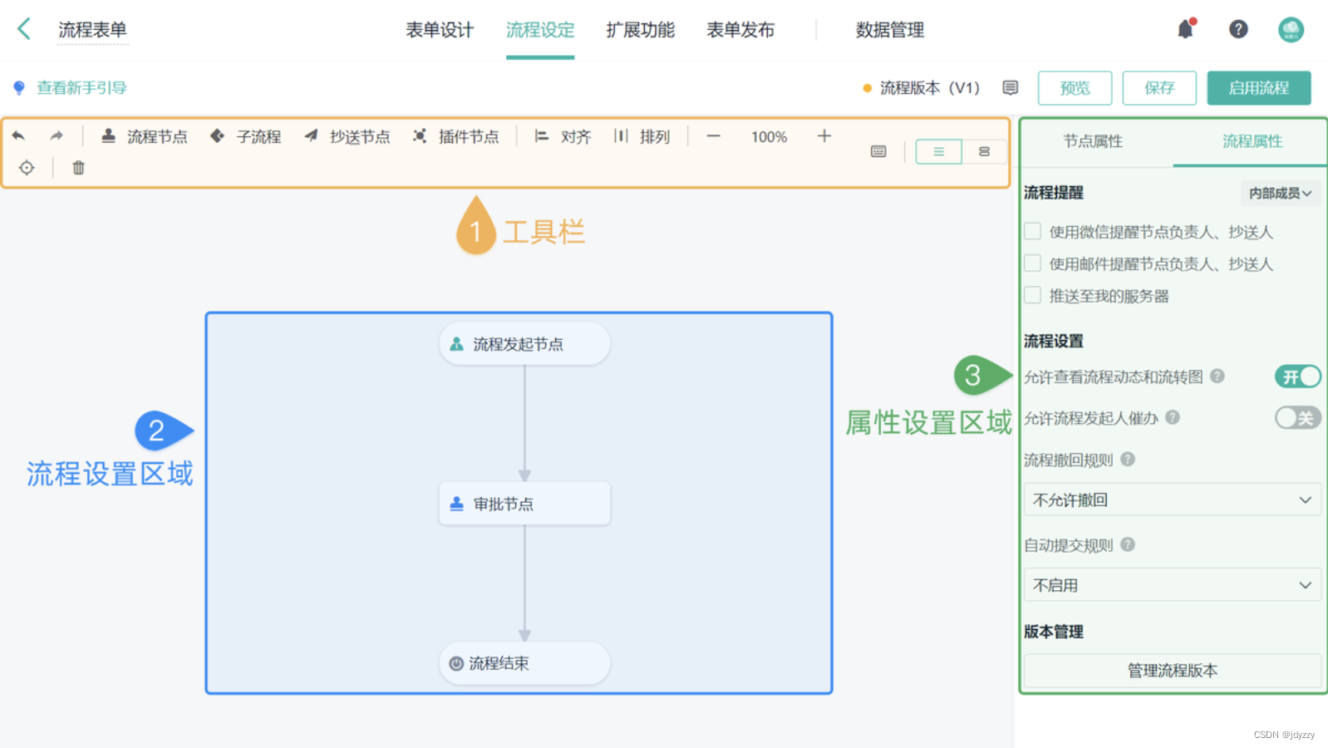Select the 审批节点 node

point(524,503)
